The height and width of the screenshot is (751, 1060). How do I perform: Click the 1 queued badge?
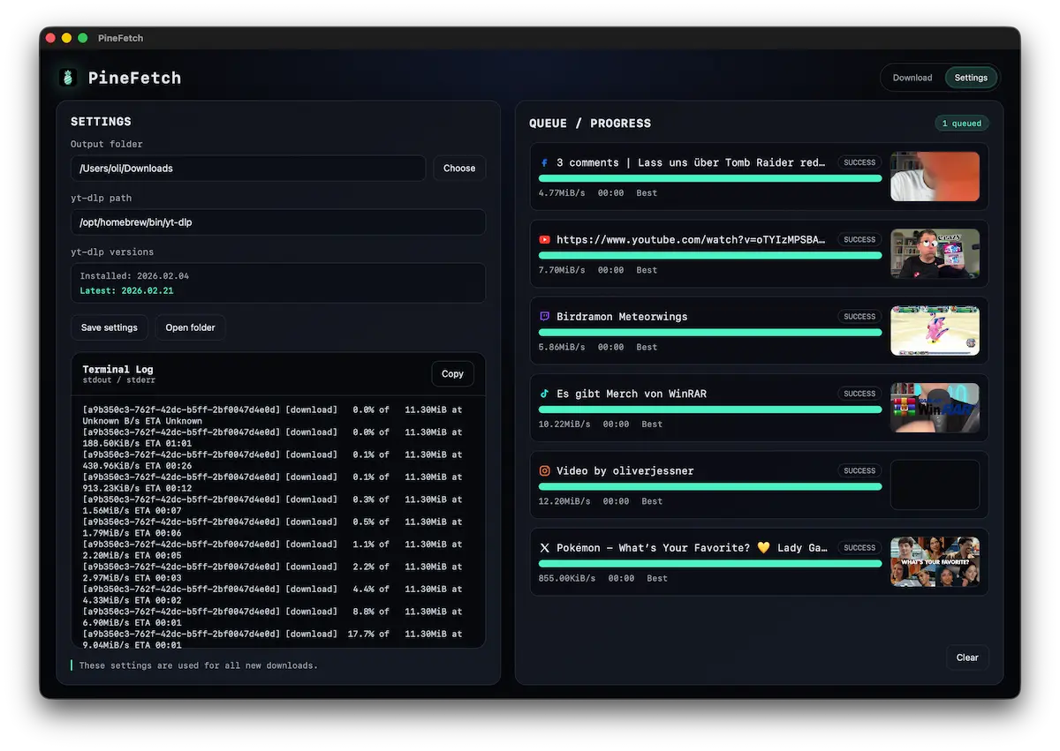tap(961, 123)
